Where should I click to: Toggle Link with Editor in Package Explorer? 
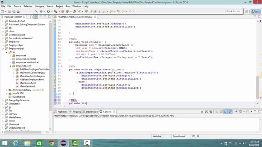(x=36, y=17)
